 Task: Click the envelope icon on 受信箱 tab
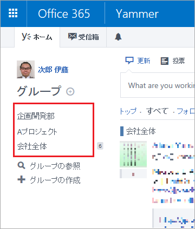pos(72,37)
